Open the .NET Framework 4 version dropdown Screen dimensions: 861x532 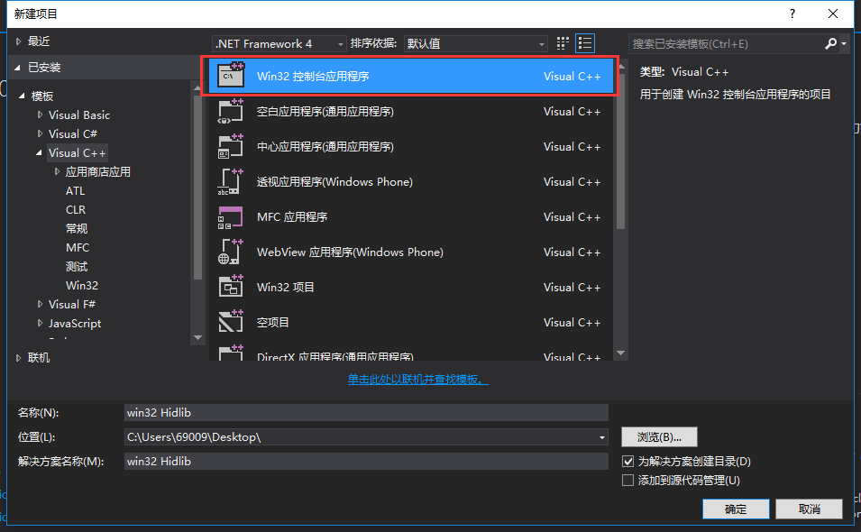pyautogui.click(x=279, y=43)
